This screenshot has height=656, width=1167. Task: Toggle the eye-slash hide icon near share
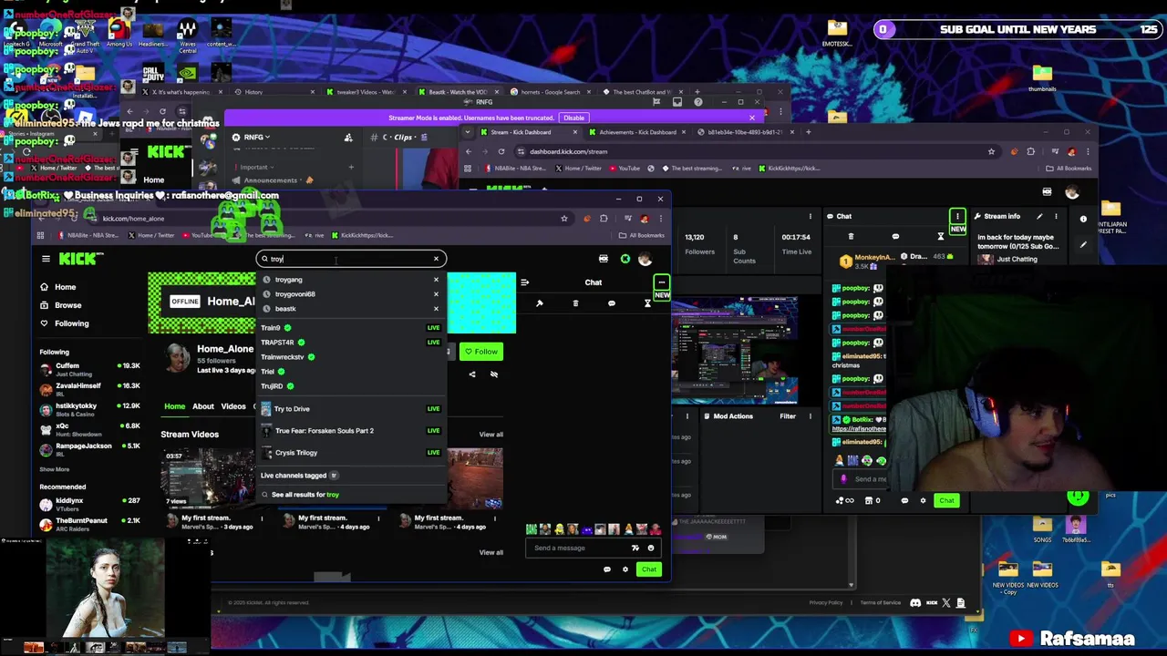pyautogui.click(x=494, y=374)
